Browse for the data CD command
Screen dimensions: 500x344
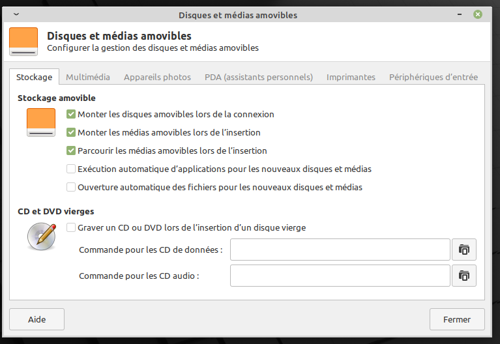coord(464,250)
